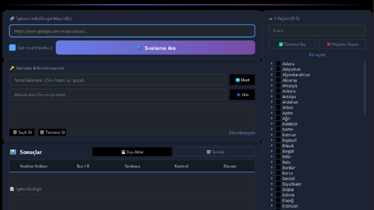Expand the Ardahan tree node arrow
This screenshot has width=374, height=210.
[x=272, y=102]
